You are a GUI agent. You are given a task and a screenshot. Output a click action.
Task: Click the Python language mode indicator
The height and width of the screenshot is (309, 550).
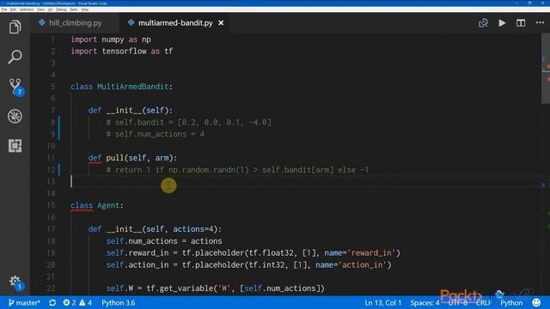tap(511, 303)
